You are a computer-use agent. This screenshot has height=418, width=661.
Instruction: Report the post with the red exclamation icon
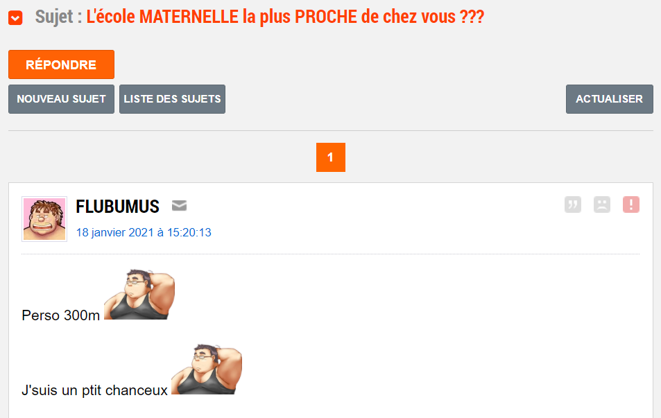(631, 204)
